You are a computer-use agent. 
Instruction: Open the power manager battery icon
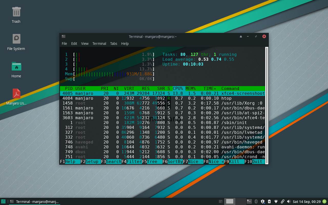click(x=269, y=201)
